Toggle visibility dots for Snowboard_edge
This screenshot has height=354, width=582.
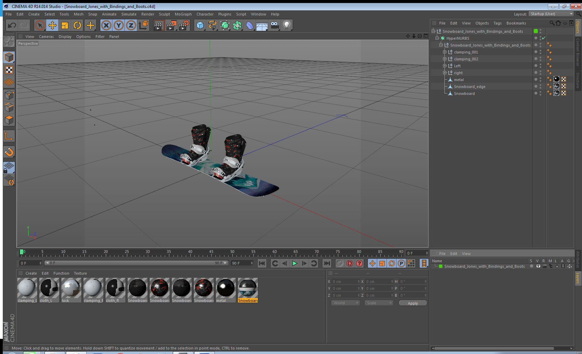540,87
